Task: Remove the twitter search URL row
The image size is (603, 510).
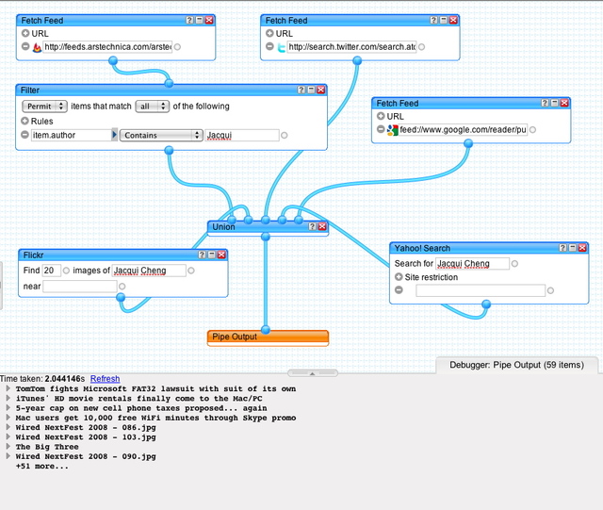Action: [269, 46]
